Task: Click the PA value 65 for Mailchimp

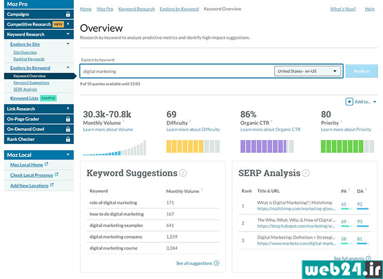Action: (344, 204)
